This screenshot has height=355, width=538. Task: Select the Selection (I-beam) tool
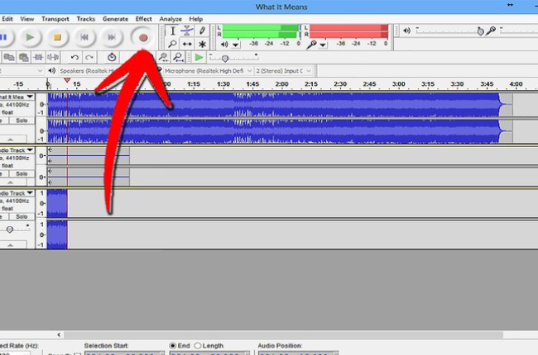(172, 31)
